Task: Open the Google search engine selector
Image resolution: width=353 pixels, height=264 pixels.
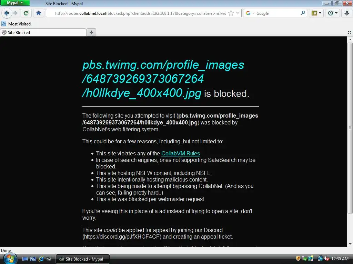Action: click(x=250, y=13)
